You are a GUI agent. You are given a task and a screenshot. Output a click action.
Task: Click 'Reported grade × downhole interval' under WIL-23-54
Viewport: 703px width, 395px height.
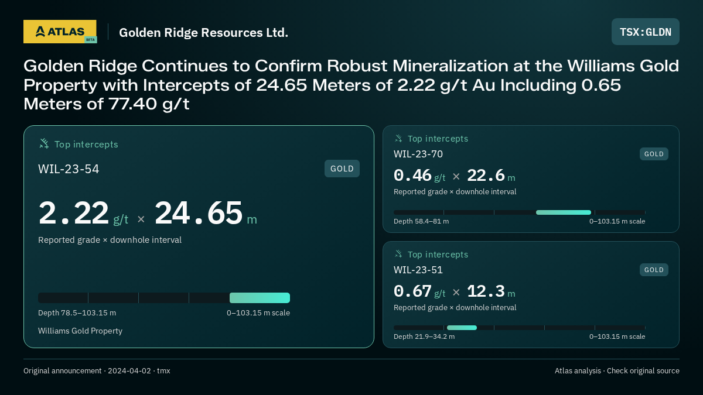[x=110, y=240]
